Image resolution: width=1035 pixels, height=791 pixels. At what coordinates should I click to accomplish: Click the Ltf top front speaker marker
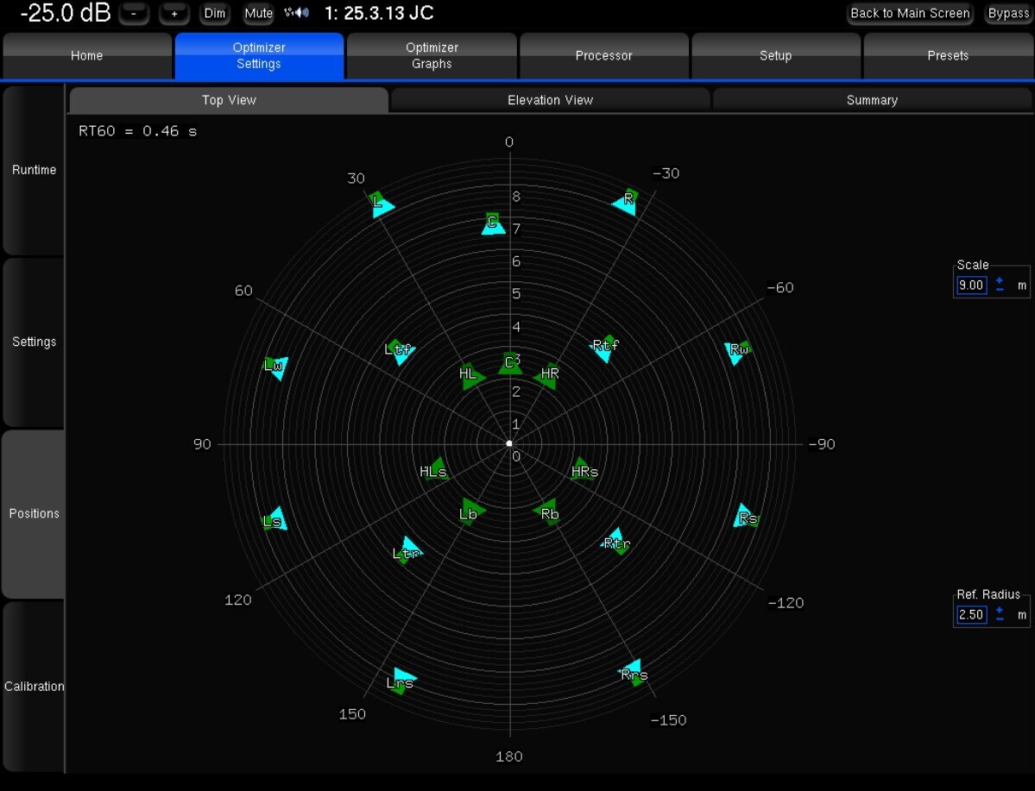click(399, 350)
